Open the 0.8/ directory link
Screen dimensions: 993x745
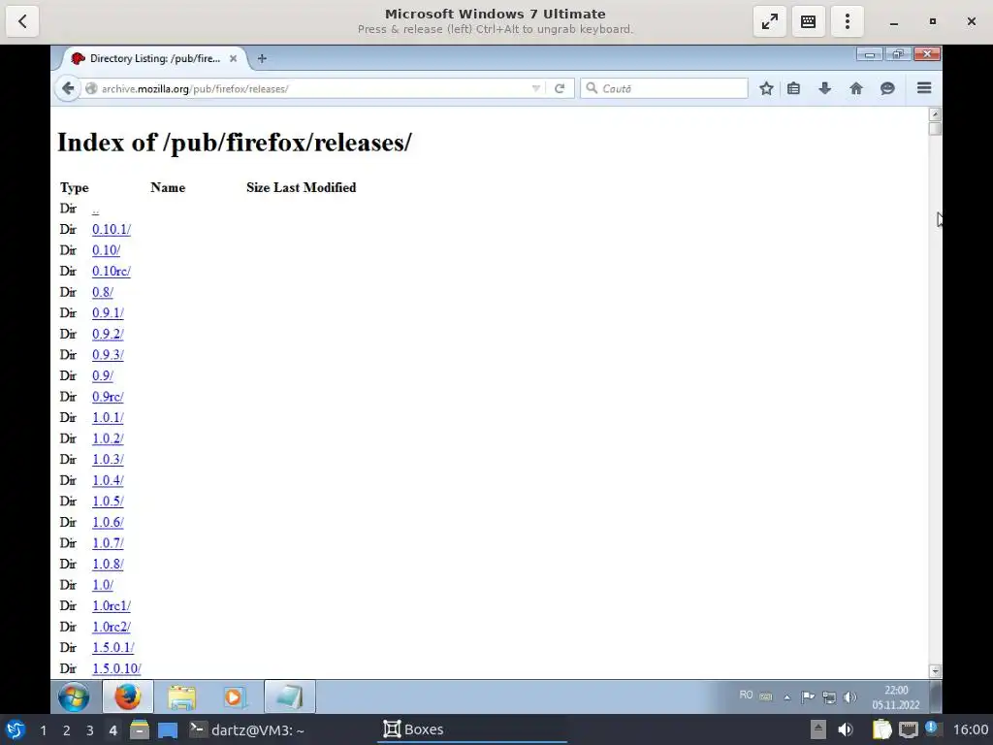tap(103, 292)
